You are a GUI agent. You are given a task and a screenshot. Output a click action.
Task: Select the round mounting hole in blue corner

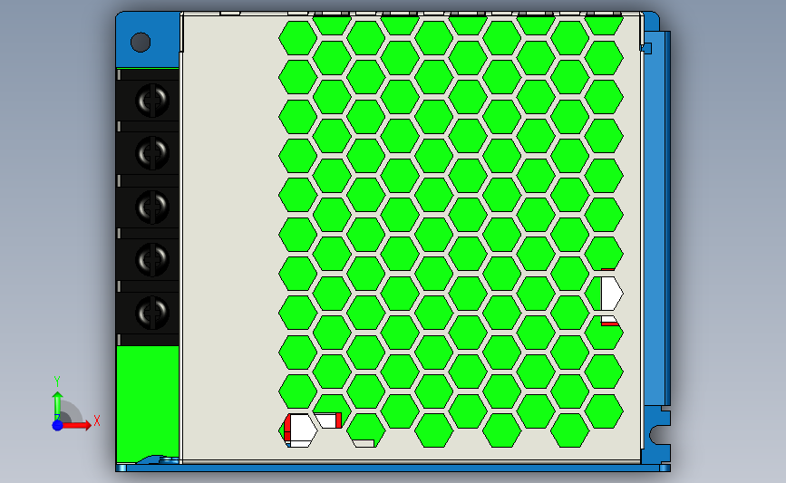[141, 42]
